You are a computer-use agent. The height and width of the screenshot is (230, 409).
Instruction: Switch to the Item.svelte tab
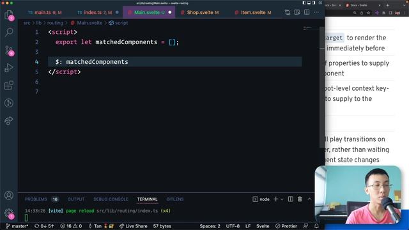pyautogui.click(x=253, y=13)
